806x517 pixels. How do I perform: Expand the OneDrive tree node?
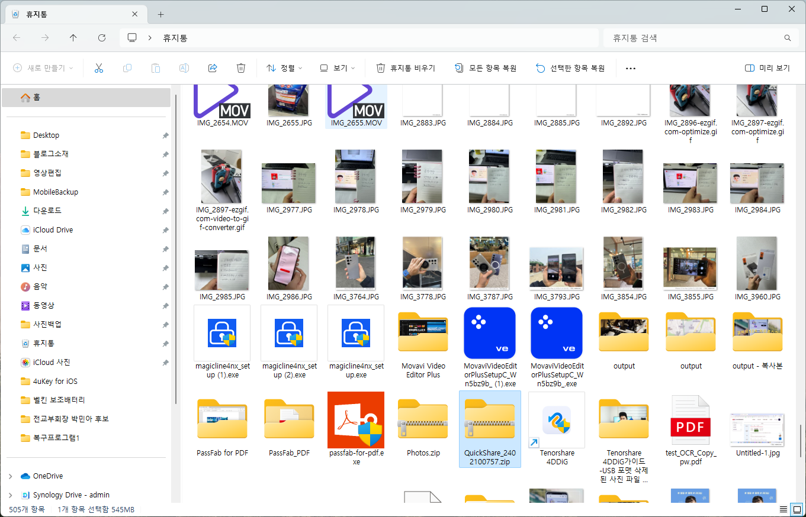point(10,476)
